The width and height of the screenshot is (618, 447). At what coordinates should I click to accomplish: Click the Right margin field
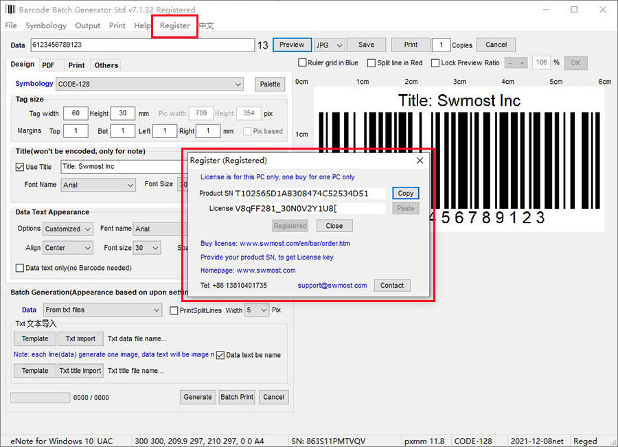pyautogui.click(x=207, y=131)
